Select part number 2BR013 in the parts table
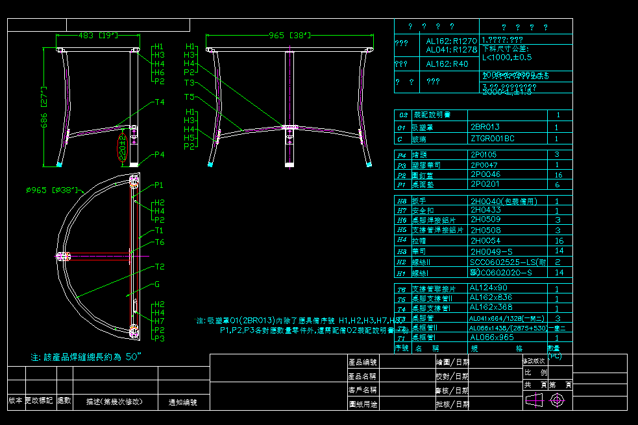 tap(485, 127)
